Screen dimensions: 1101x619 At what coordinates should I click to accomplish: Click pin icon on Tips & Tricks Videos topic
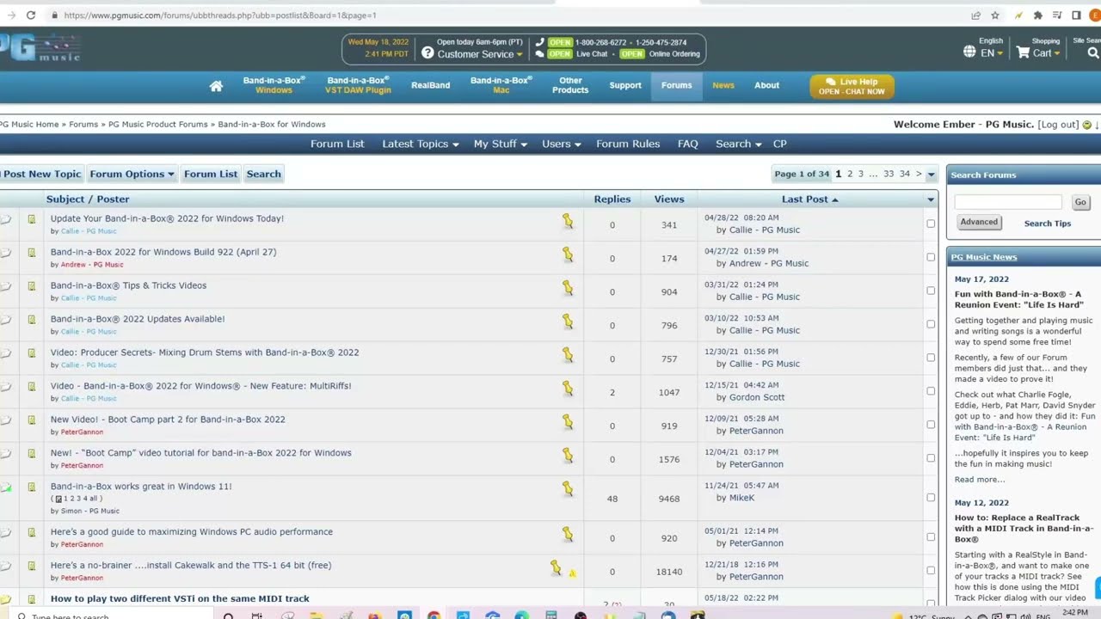tap(568, 288)
